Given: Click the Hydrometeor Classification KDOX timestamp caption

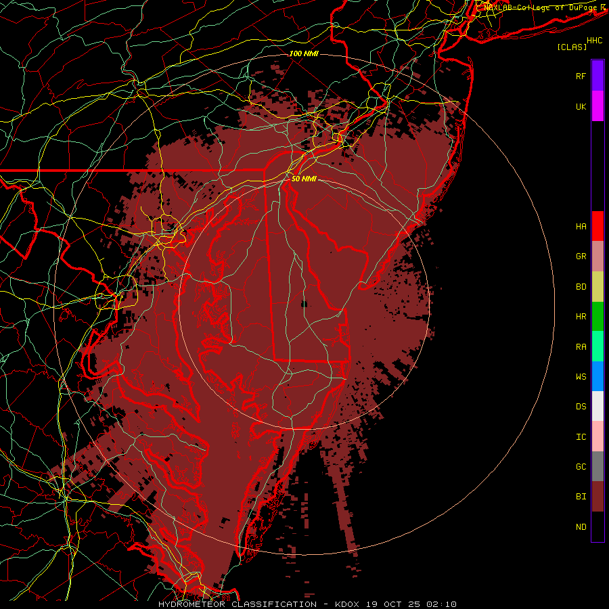Looking at the screenshot, I should (307, 604).
